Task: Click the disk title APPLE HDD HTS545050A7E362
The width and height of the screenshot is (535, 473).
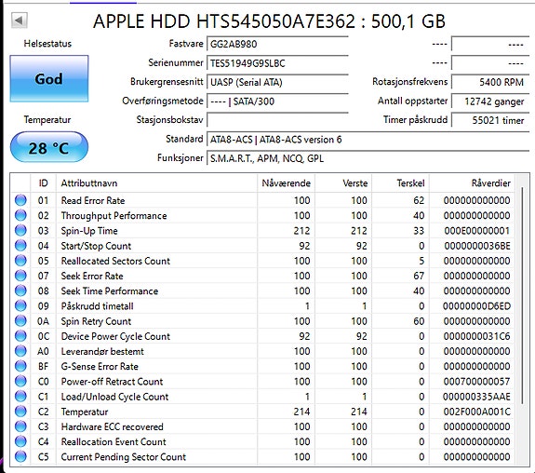Action: tap(224, 21)
